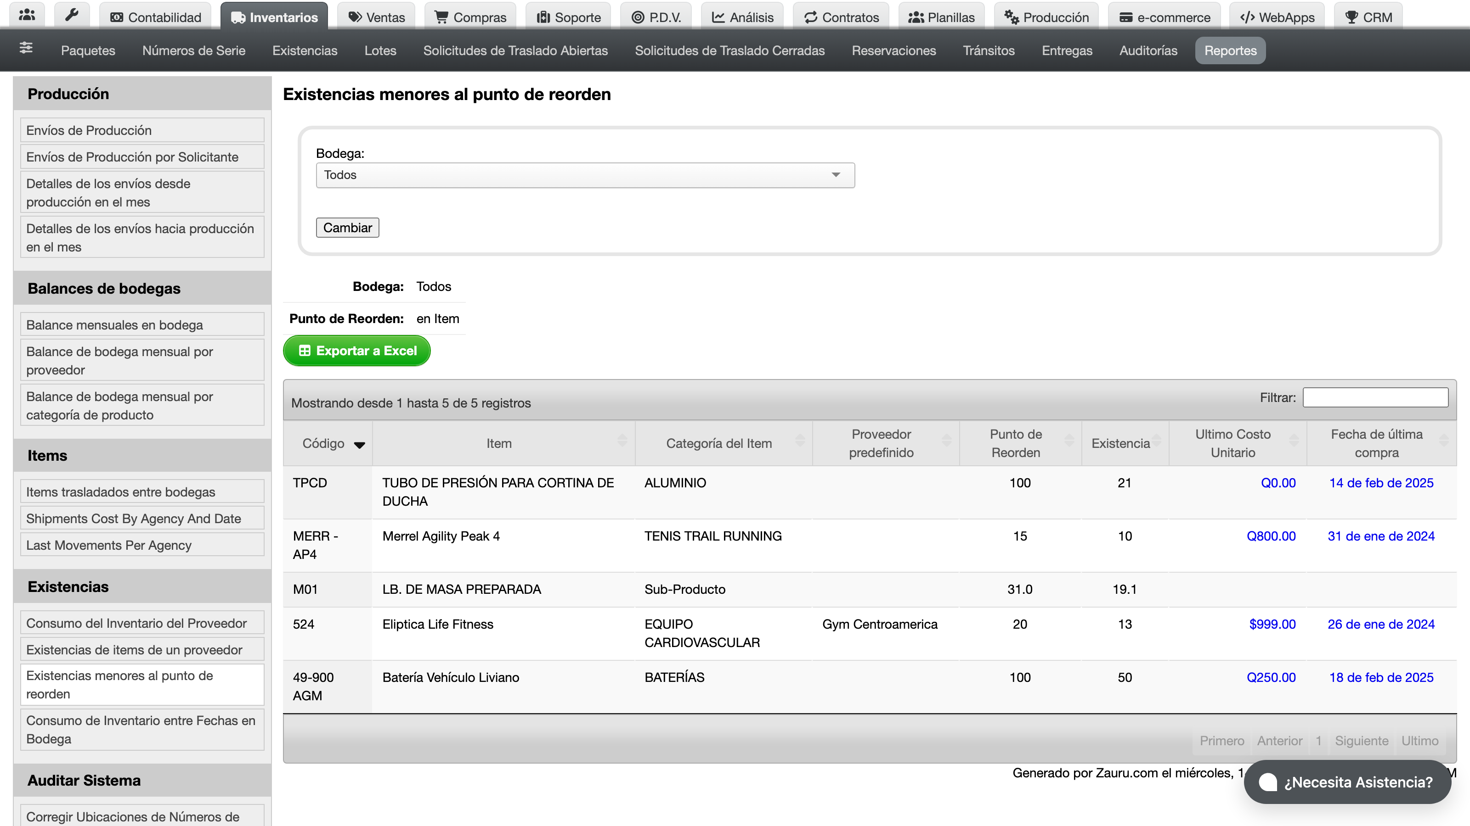Image resolution: width=1470 pixels, height=826 pixels.
Task: Open the Contabilidad module tab
Action: 155,17
